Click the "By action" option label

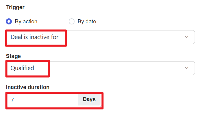coord(26,22)
